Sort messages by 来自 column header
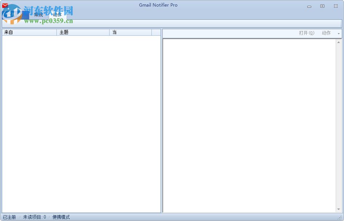 click(29, 32)
